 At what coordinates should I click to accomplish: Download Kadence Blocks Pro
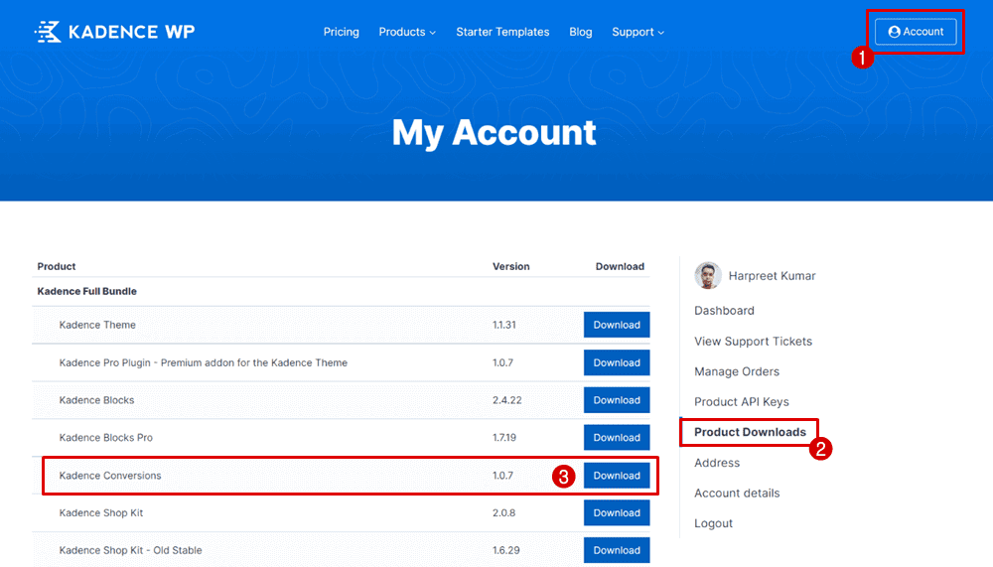coord(617,437)
